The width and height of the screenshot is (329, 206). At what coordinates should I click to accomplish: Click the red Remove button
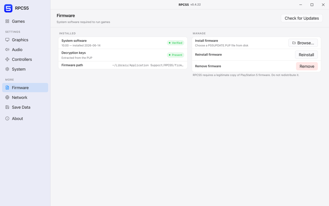(307, 66)
